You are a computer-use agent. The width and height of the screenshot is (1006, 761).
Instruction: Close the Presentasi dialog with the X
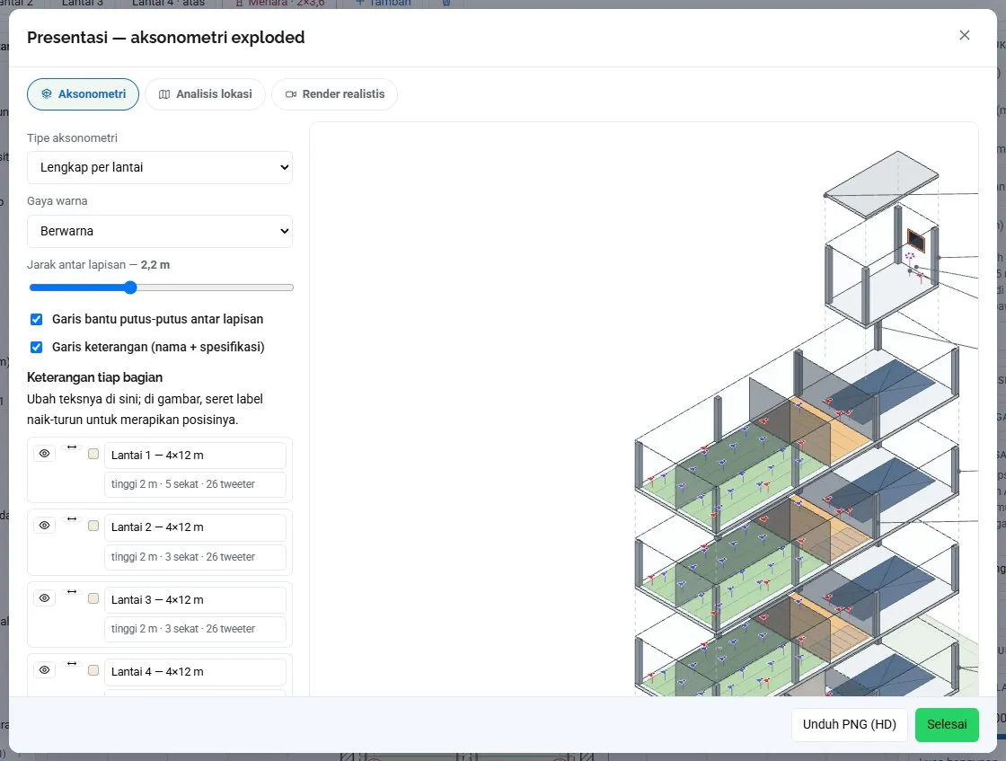[965, 35]
